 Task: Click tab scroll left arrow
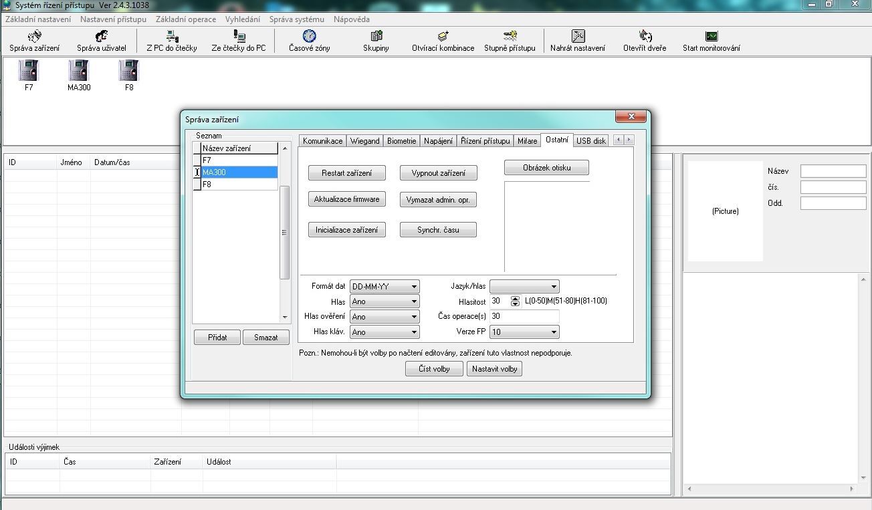(x=619, y=140)
